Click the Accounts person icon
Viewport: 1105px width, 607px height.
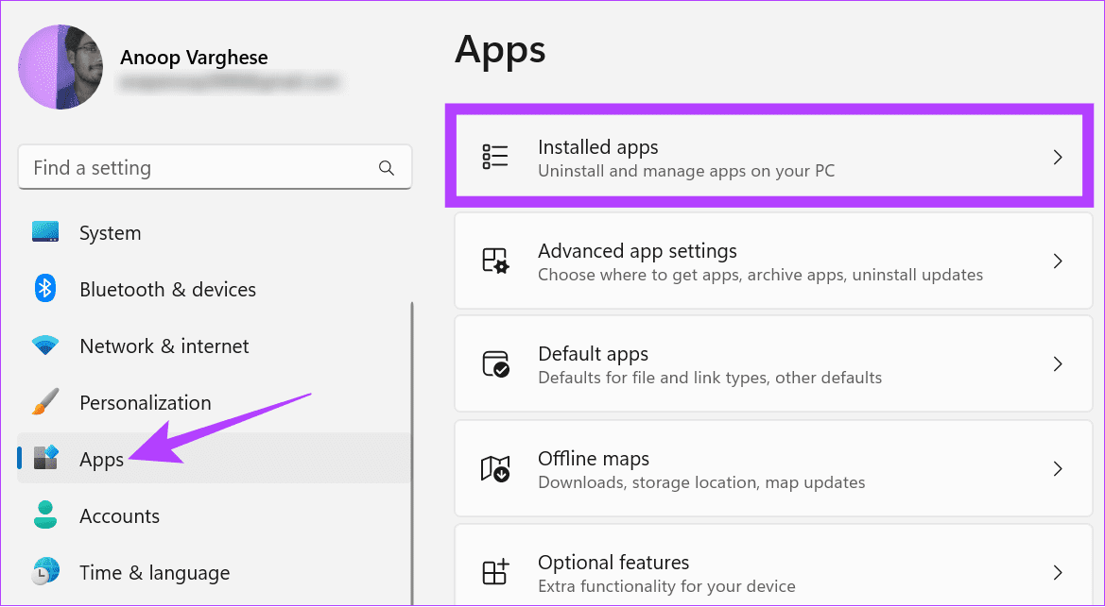point(45,515)
